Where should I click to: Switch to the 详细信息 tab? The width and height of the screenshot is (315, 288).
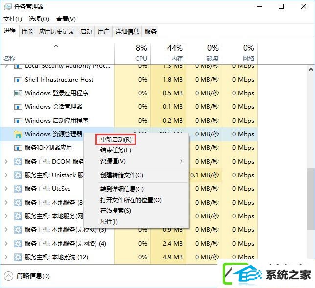pos(127,31)
